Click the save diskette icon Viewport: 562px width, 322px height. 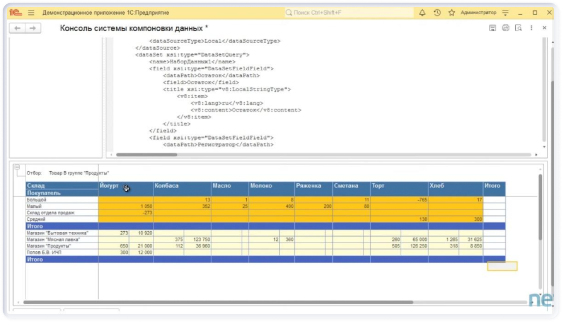pyautogui.click(x=493, y=28)
